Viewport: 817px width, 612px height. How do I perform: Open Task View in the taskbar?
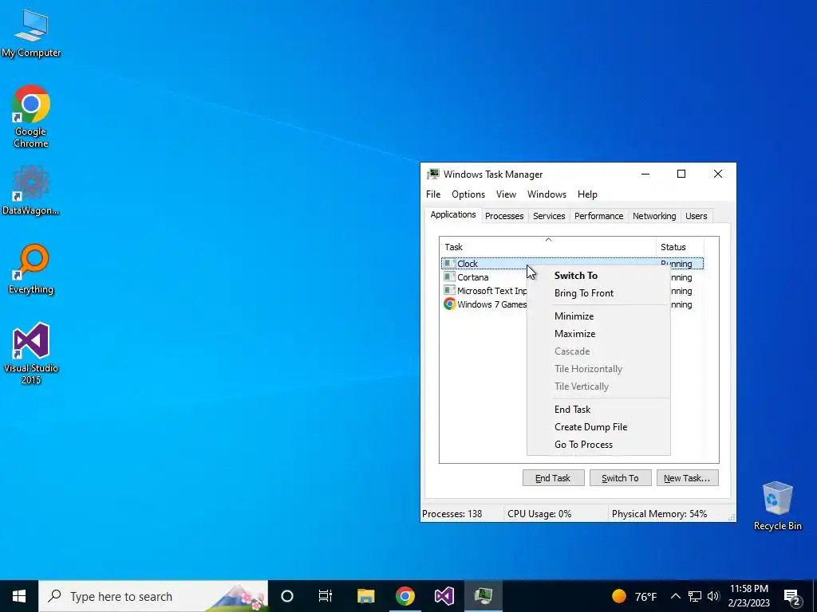[x=326, y=596]
